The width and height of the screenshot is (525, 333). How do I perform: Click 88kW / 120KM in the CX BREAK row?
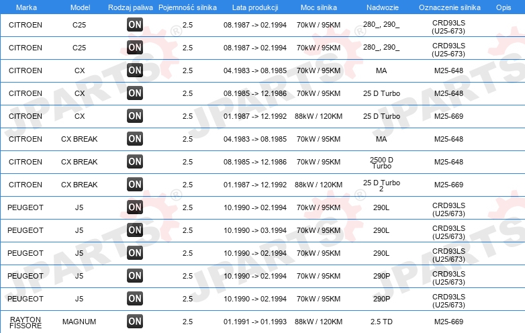pyautogui.click(x=318, y=185)
